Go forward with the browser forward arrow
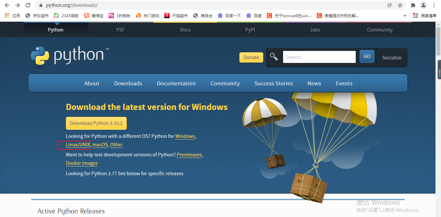Viewport: 441px width, 217px height. coord(18,5)
